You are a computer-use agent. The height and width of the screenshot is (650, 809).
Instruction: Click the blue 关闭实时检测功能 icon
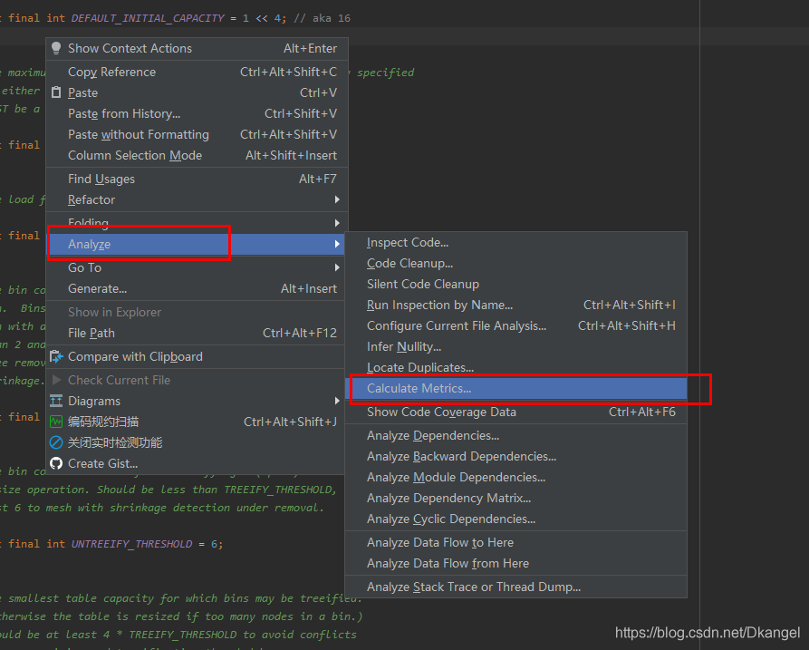pos(57,442)
